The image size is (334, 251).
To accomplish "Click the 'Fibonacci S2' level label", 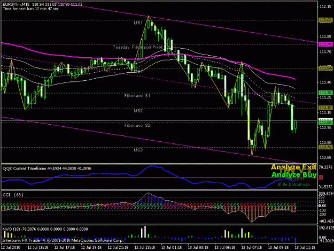I will (137, 125).
